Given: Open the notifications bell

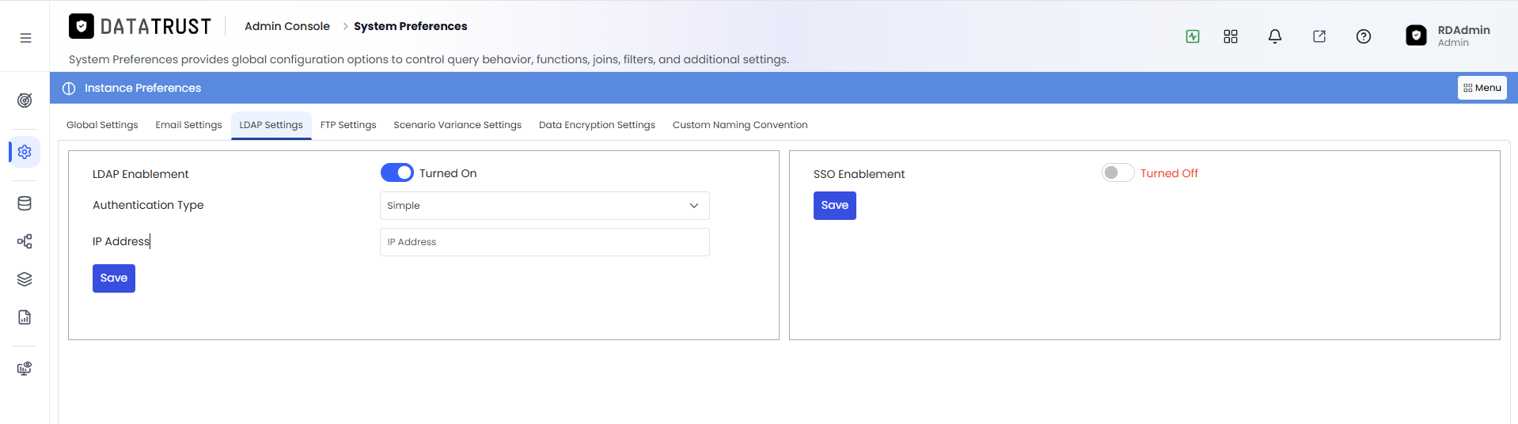Looking at the screenshot, I should [x=1275, y=36].
